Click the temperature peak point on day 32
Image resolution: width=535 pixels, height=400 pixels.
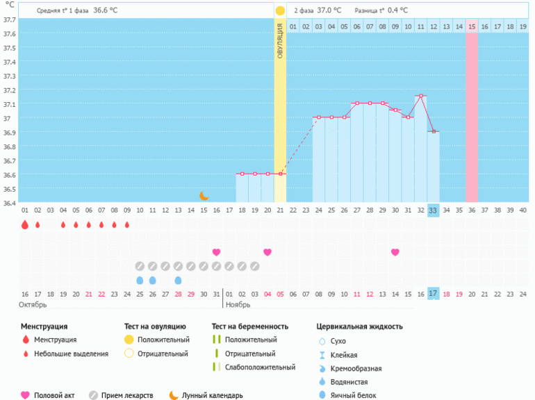click(x=420, y=96)
